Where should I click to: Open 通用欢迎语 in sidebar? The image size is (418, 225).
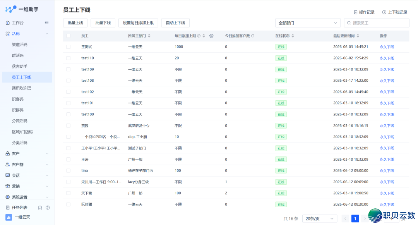coord(21,88)
